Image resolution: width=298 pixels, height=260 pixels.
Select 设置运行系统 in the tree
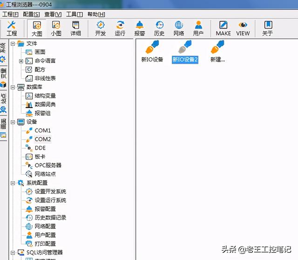pyautogui.click(x=50, y=200)
